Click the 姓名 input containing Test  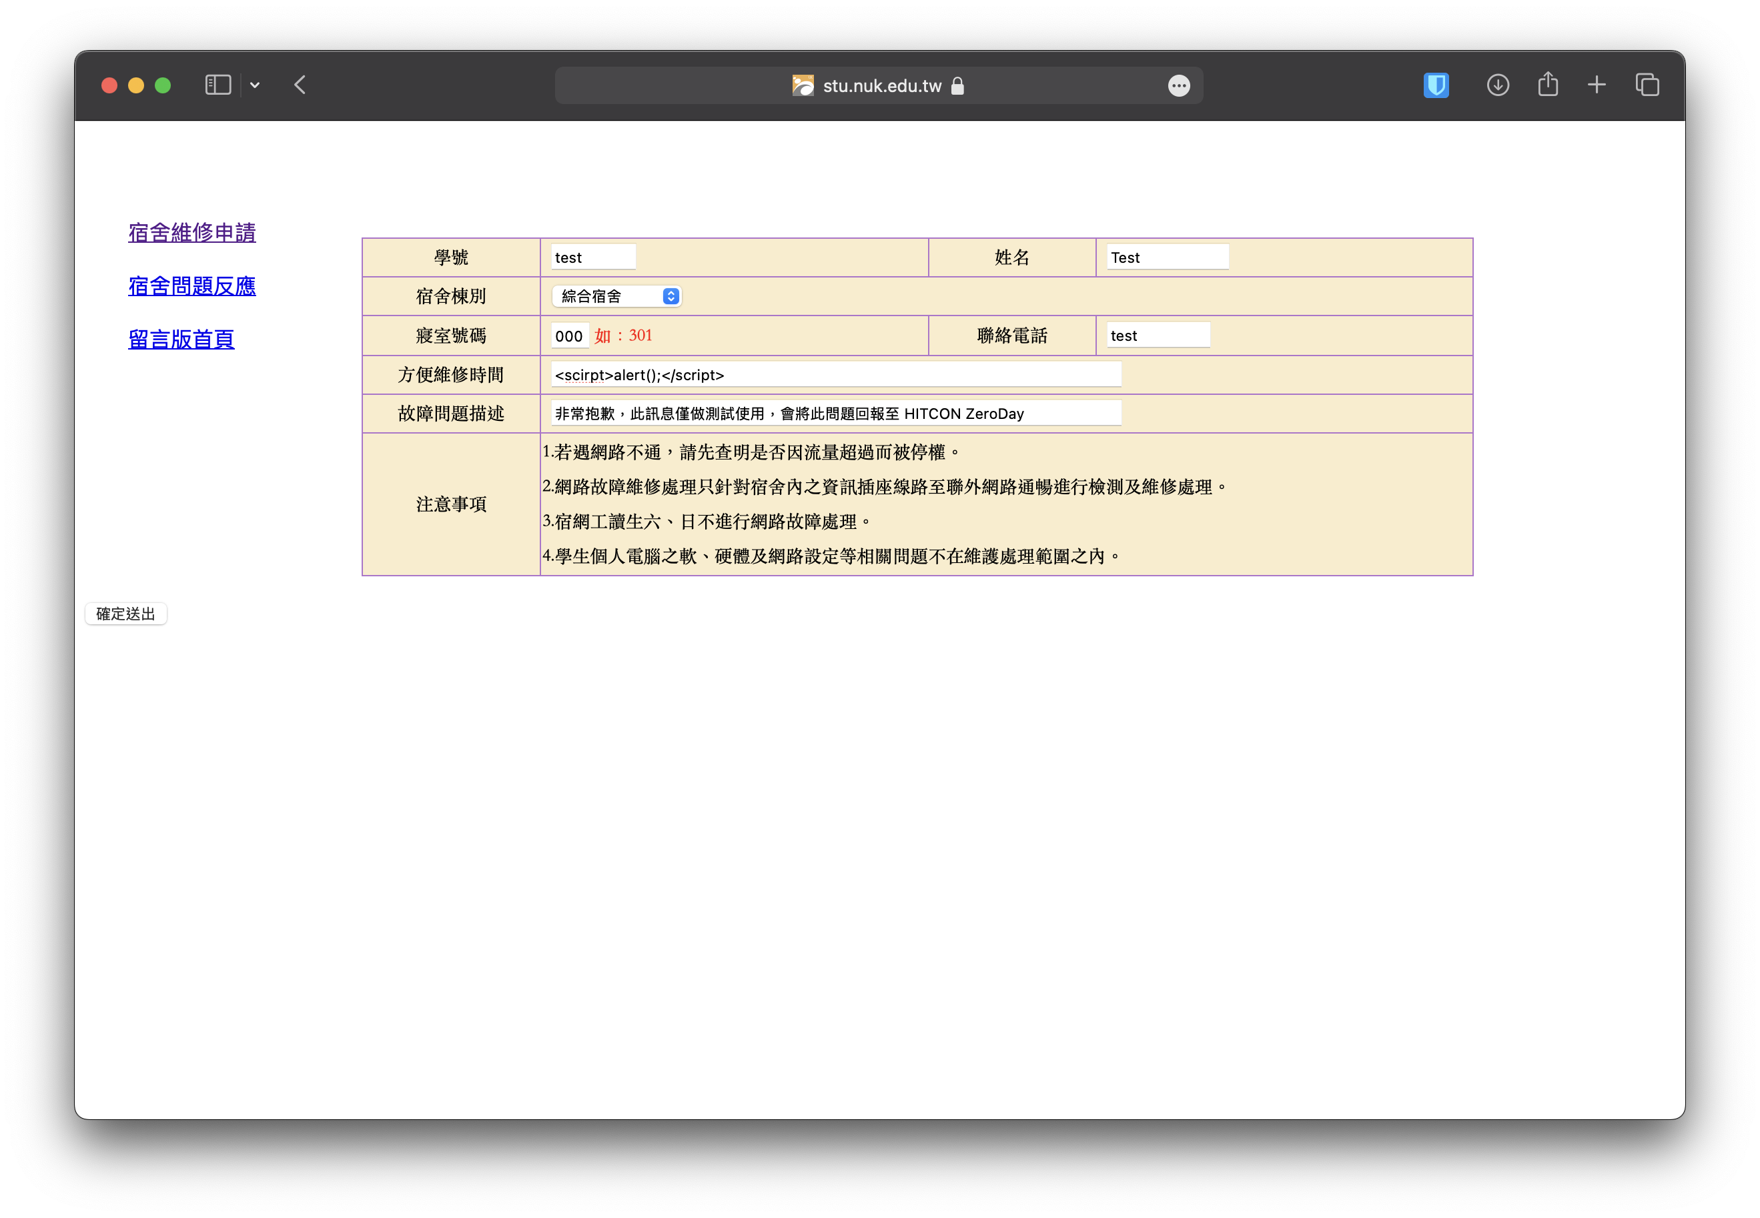(x=1167, y=257)
